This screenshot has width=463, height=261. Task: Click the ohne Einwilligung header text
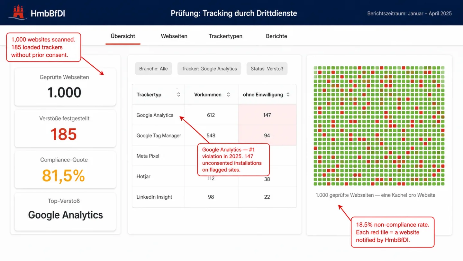point(263,95)
